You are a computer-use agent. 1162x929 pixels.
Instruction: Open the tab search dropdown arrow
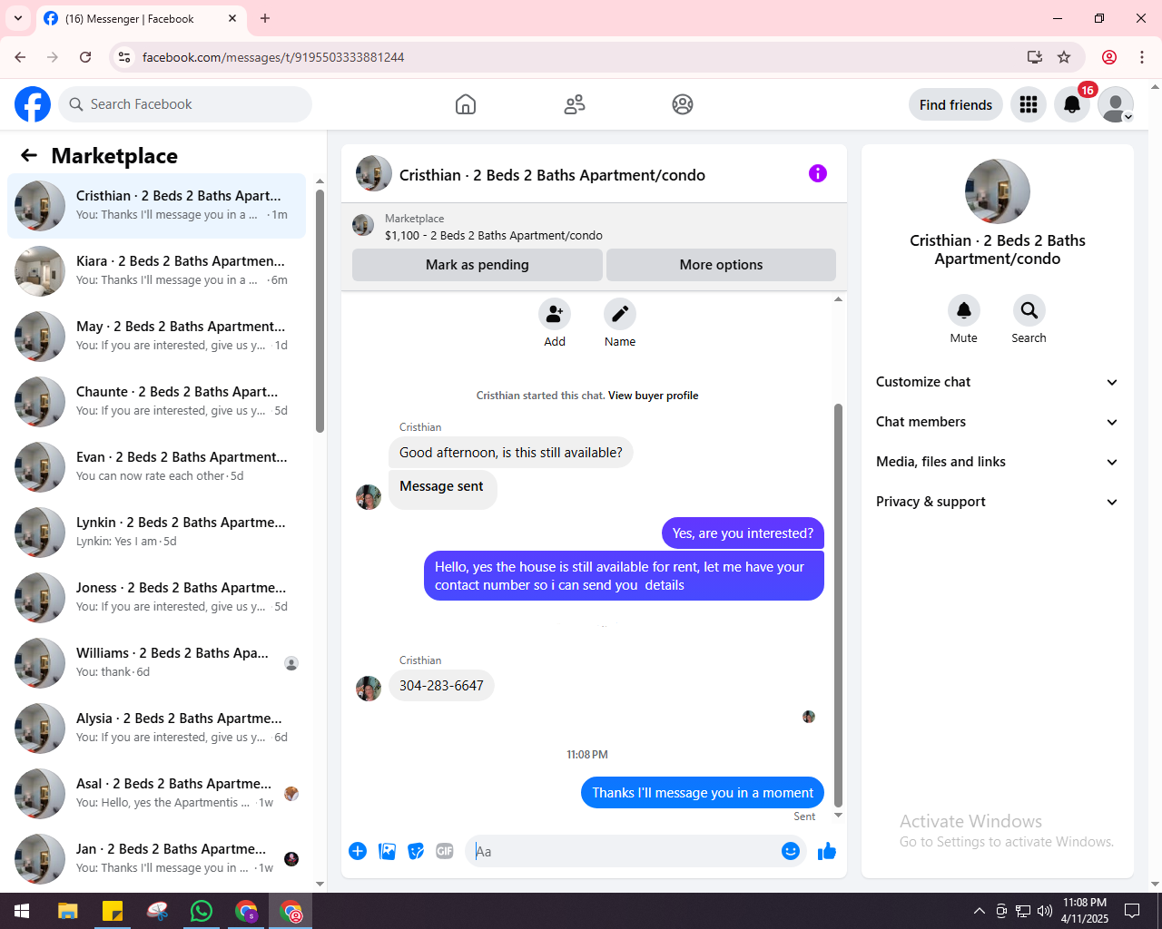18,18
